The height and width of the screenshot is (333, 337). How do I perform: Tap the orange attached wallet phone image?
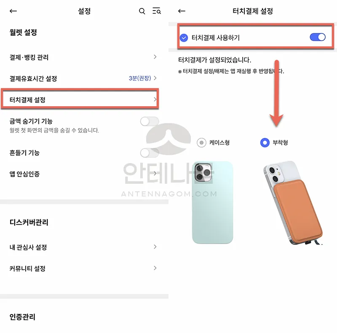pyautogui.click(x=293, y=203)
